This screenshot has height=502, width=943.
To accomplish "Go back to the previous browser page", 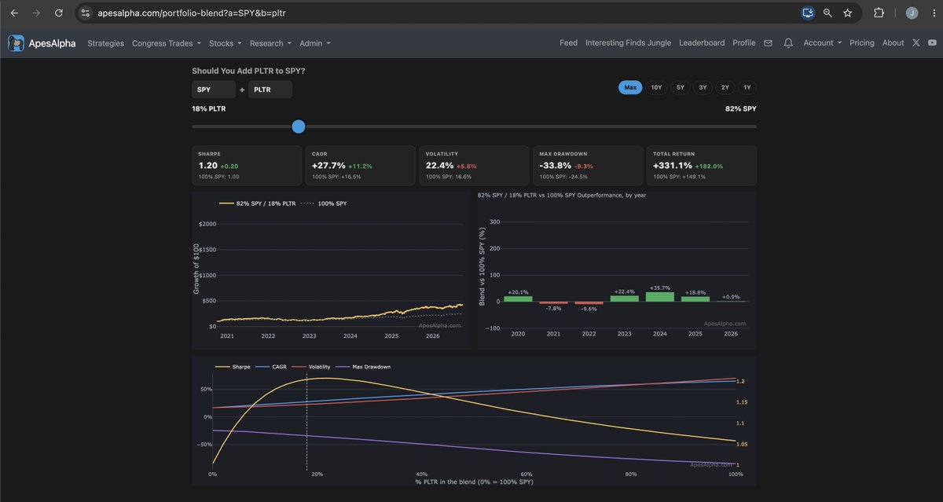I will 14,13.
